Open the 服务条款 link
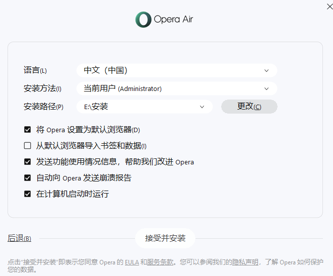Screen dimensions: 333x276 tap(160, 262)
